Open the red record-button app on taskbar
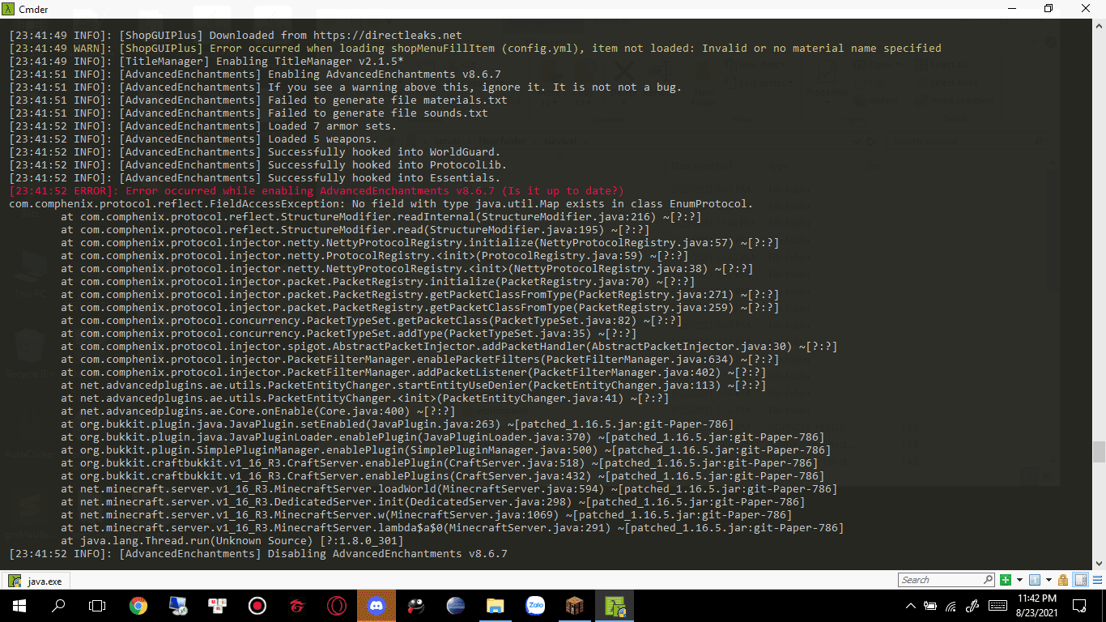The height and width of the screenshot is (622, 1106). tap(257, 605)
